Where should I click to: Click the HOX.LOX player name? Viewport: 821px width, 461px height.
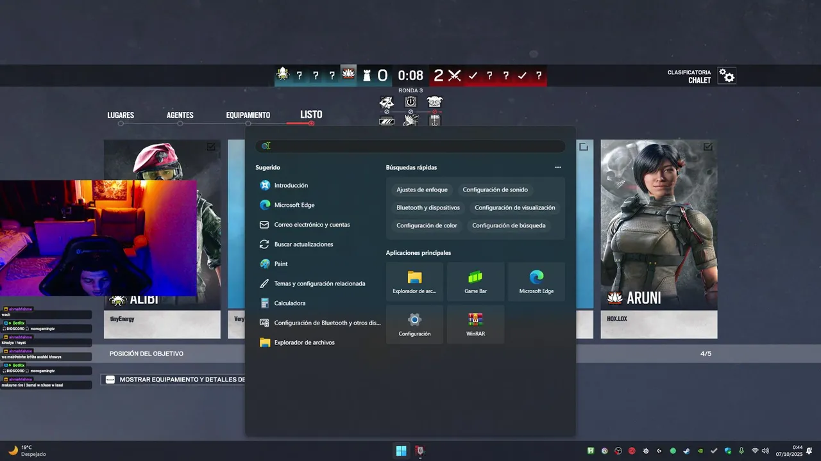tap(617, 318)
